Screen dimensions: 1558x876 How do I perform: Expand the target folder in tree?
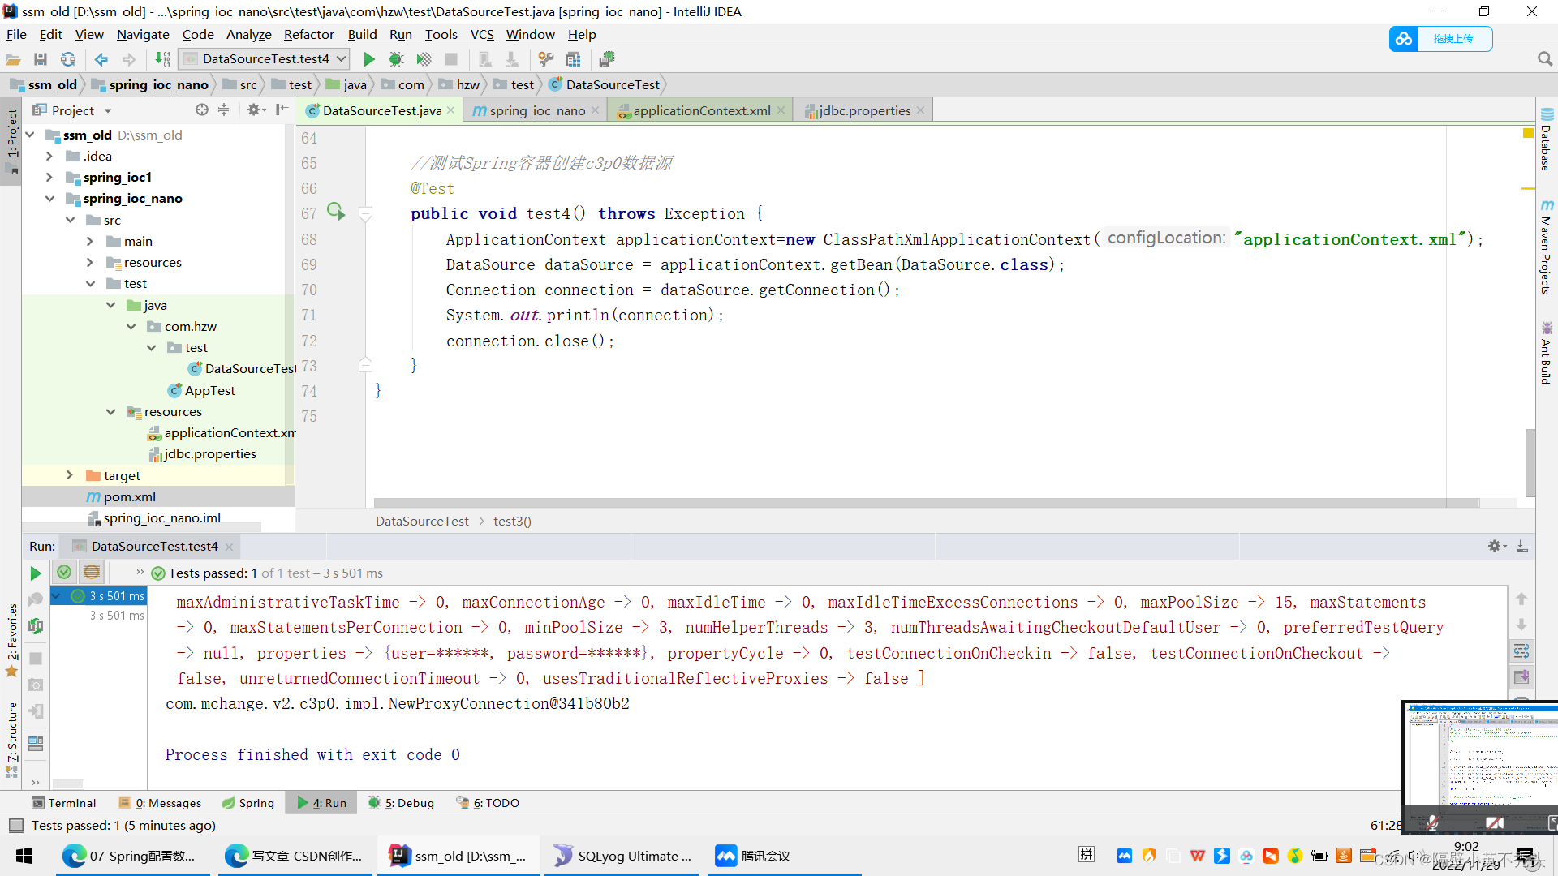point(70,476)
